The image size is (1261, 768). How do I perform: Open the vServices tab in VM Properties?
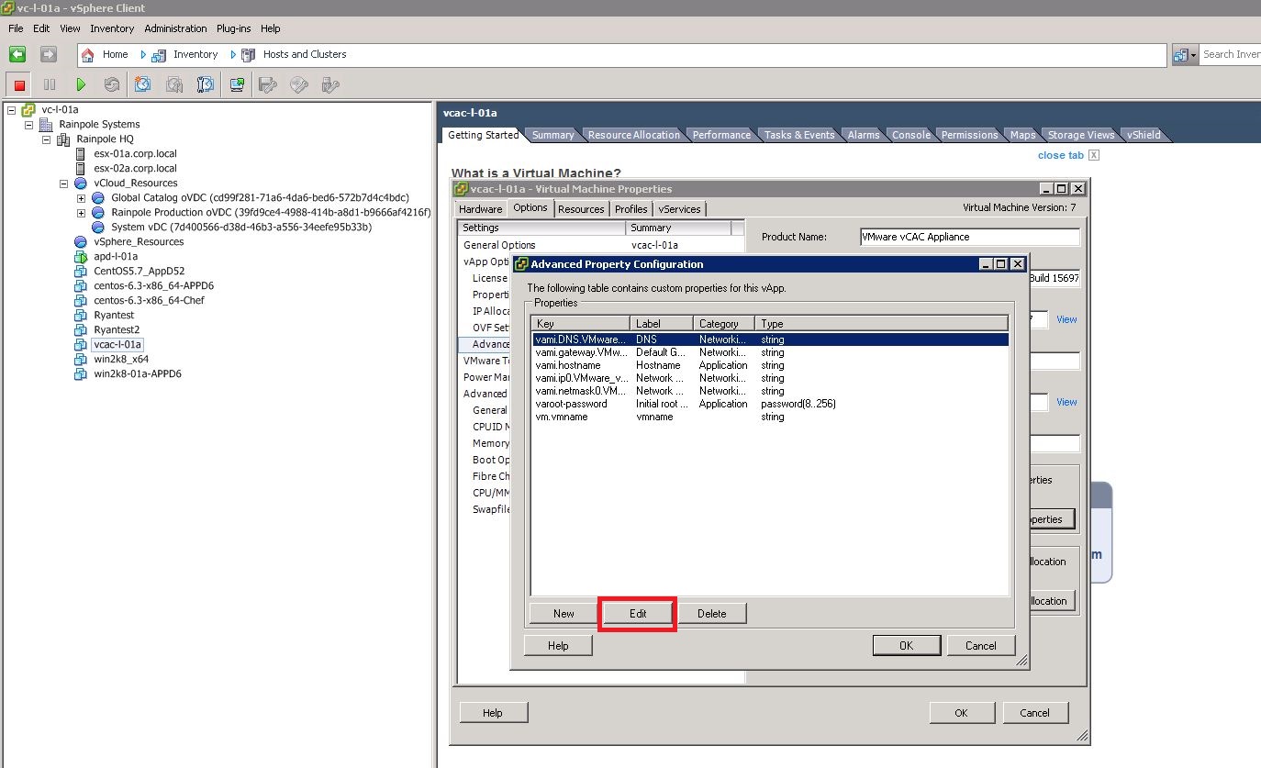(679, 209)
